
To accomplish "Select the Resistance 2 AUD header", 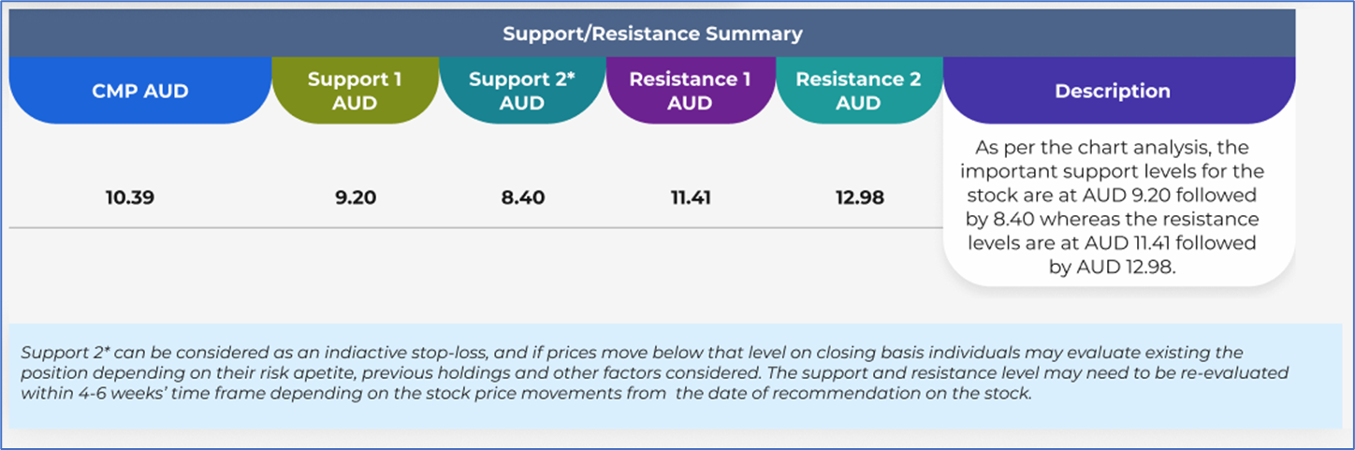I will 858,91.
